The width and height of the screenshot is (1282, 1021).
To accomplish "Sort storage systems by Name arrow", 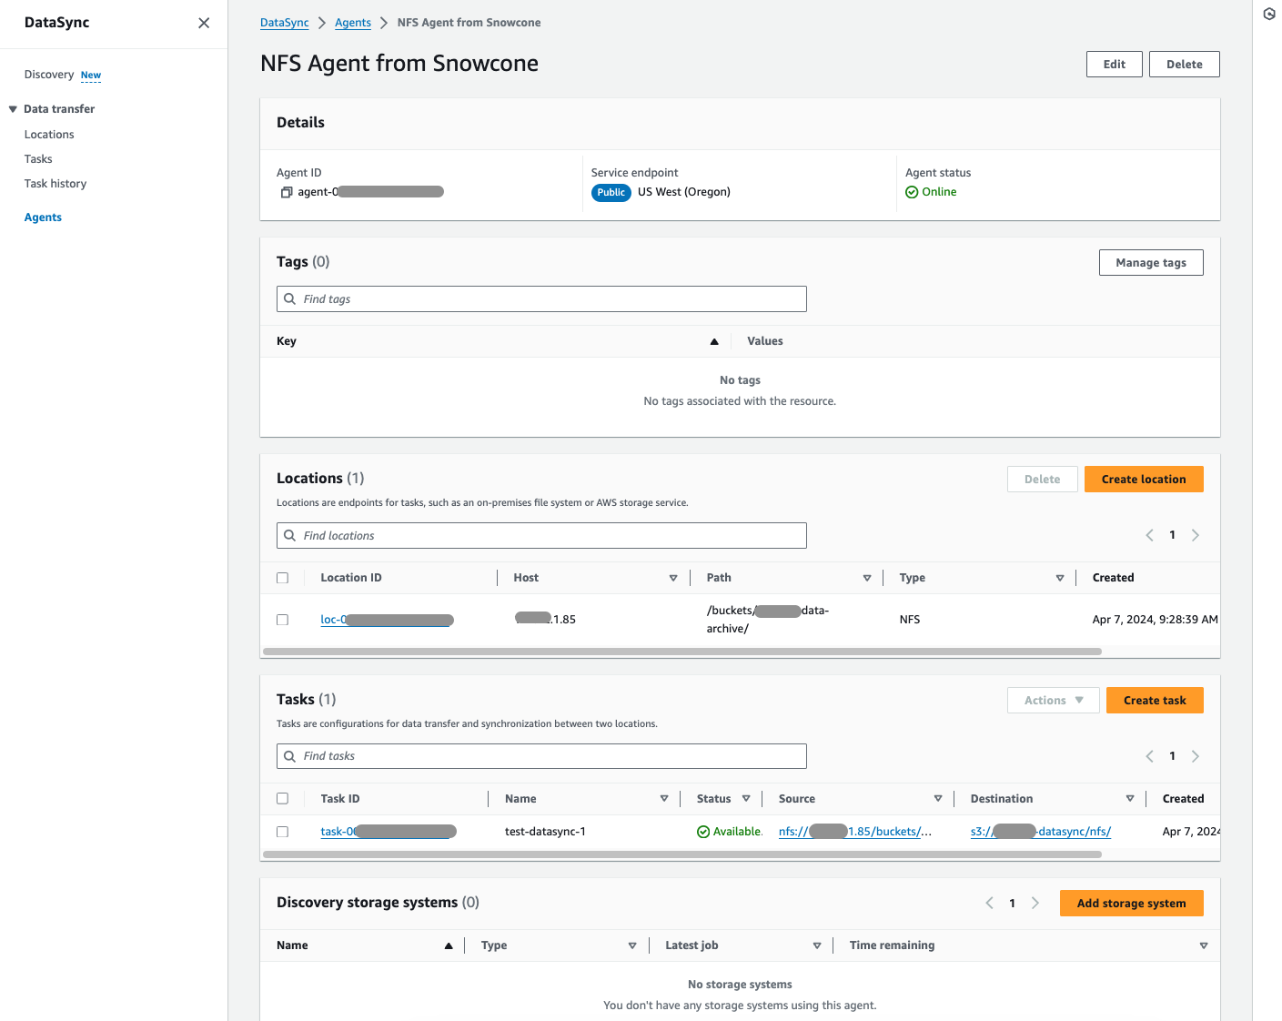I will tap(449, 945).
